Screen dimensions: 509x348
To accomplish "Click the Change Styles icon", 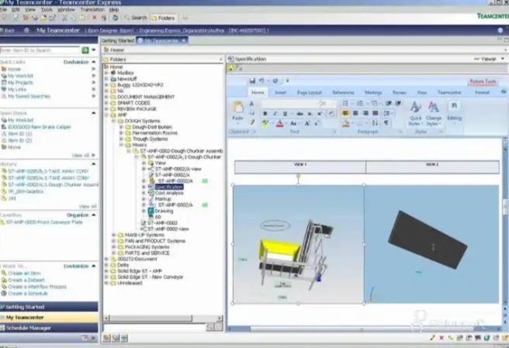I will point(433,112).
